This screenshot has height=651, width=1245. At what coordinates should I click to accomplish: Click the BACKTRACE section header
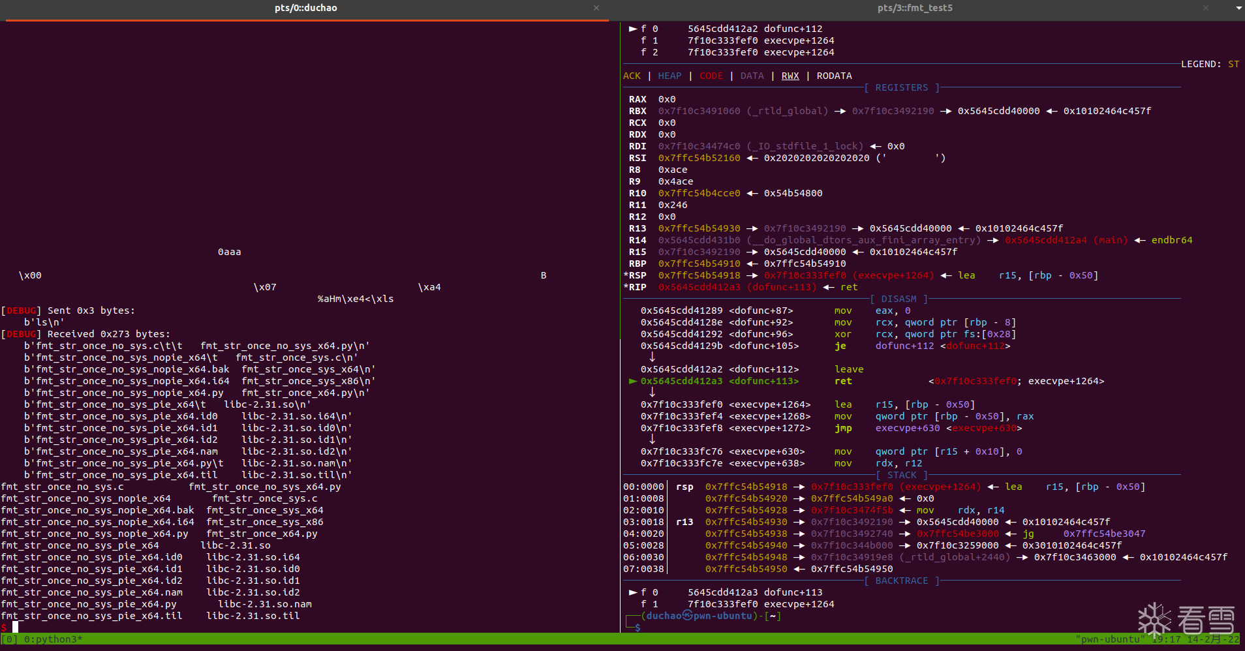pos(901,581)
